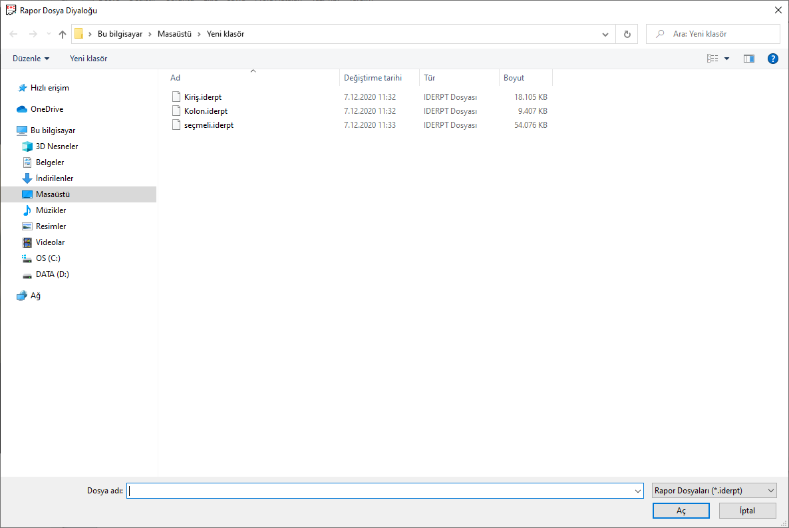Create a folder with 'Yeni klasör' button
The width and height of the screenshot is (789, 528).
(x=88, y=59)
